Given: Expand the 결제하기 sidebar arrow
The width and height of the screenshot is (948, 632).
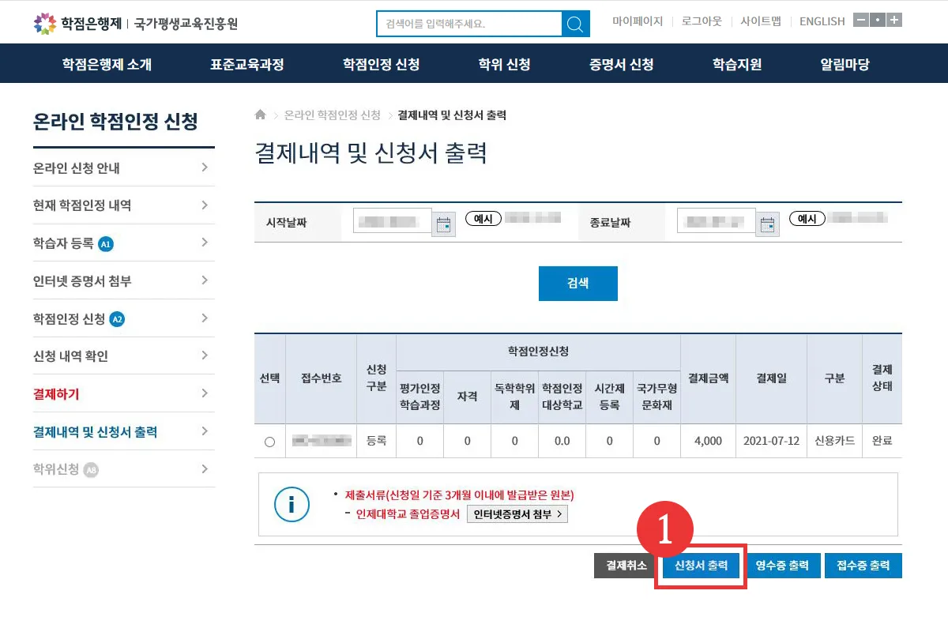Looking at the screenshot, I should [x=207, y=393].
